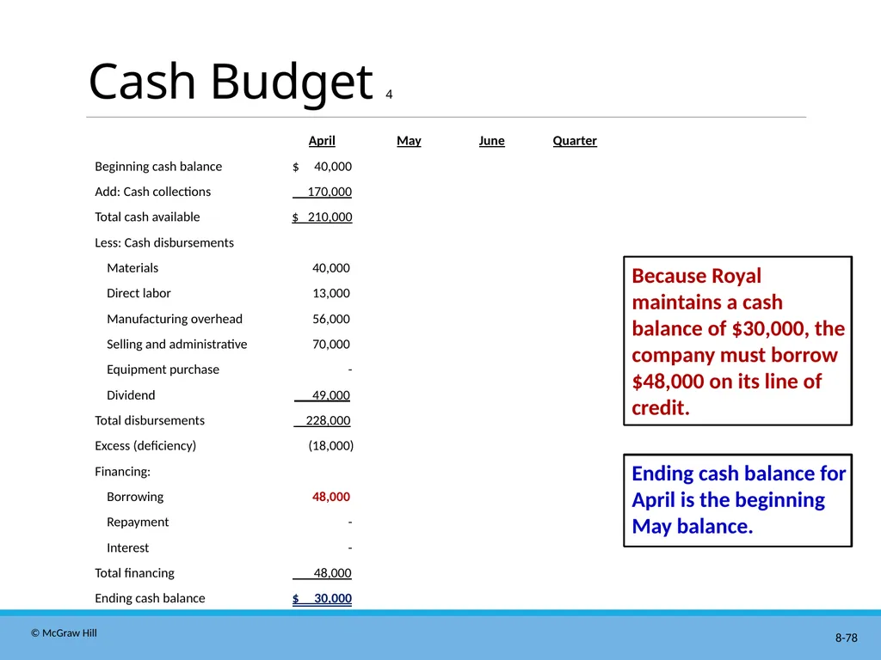This screenshot has width=881, height=660.
Task: Click the "Financing:" heading
Action: (x=122, y=472)
